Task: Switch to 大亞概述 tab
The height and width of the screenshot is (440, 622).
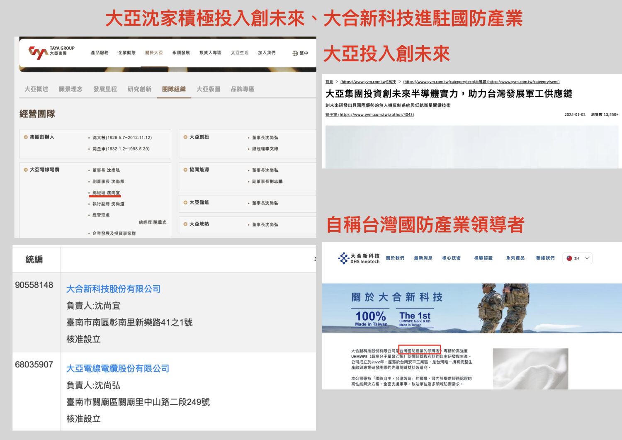Action: click(36, 89)
